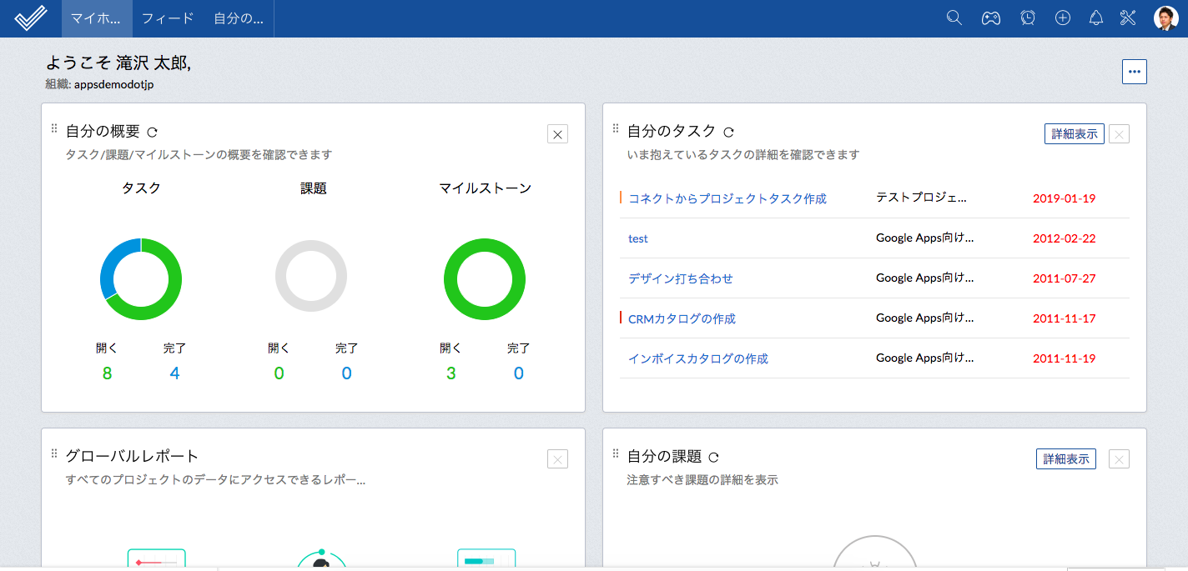Viewport: 1188px width, 571px height.
Task: Switch to the 自分の… tab
Action: pos(239,18)
